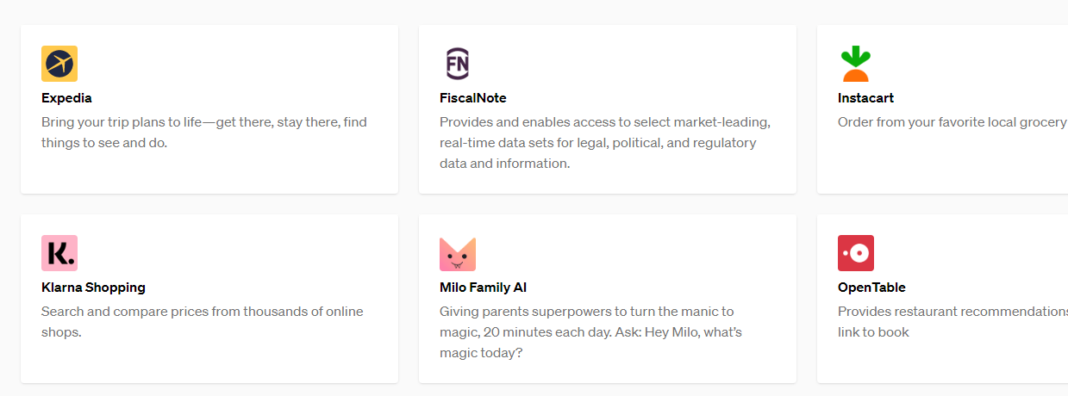Screen dimensions: 1068x396
Task: Click OpenTable's restaurant recommendations description
Action: click(952, 322)
